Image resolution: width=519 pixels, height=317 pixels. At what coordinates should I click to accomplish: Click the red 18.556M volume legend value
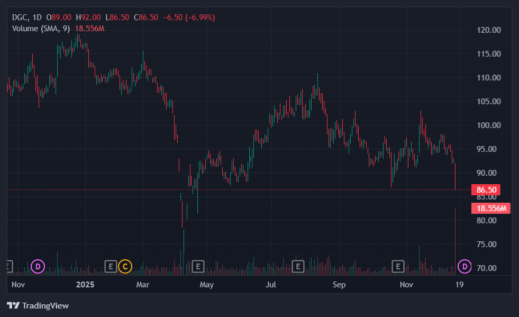(x=89, y=28)
